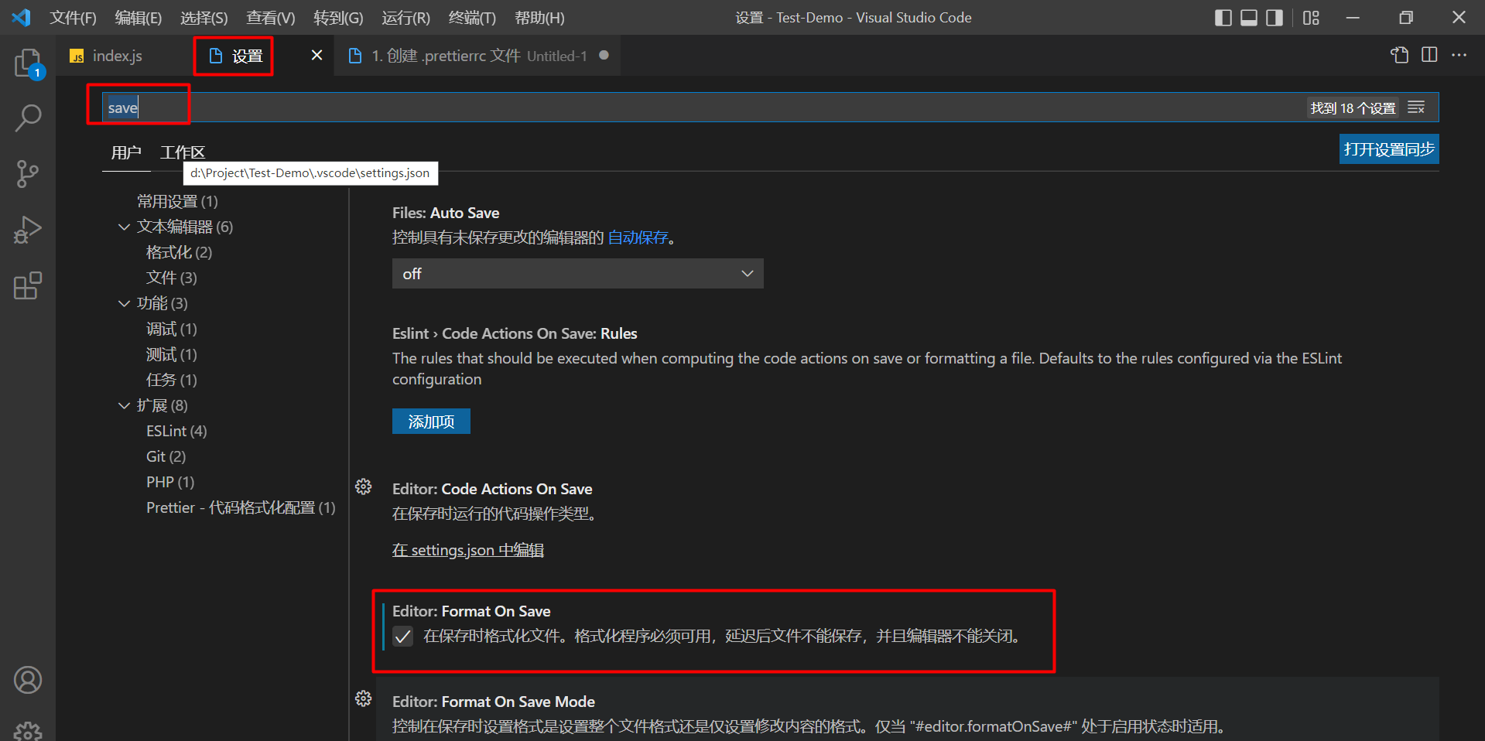
Task: Collapse the 文本编辑器 tree section
Action: pyautogui.click(x=124, y=227)
